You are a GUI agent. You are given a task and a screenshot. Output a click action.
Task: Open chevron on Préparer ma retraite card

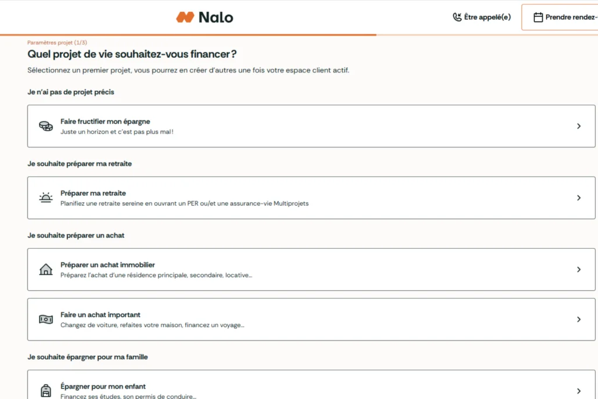[579, 197]
